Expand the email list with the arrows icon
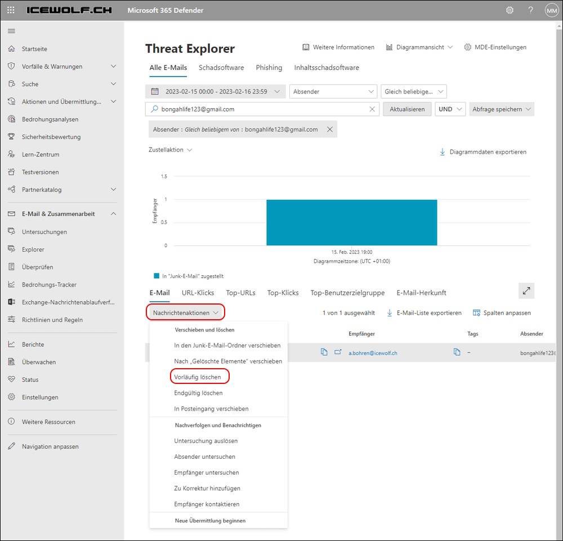Image resolution: width=563 pixels, height=541 pixels. click(x=526, y=291)
